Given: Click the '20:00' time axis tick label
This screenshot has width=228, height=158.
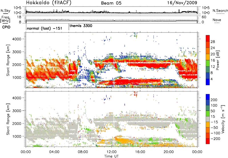Looking at the screenshot, I should coord(168,152).
